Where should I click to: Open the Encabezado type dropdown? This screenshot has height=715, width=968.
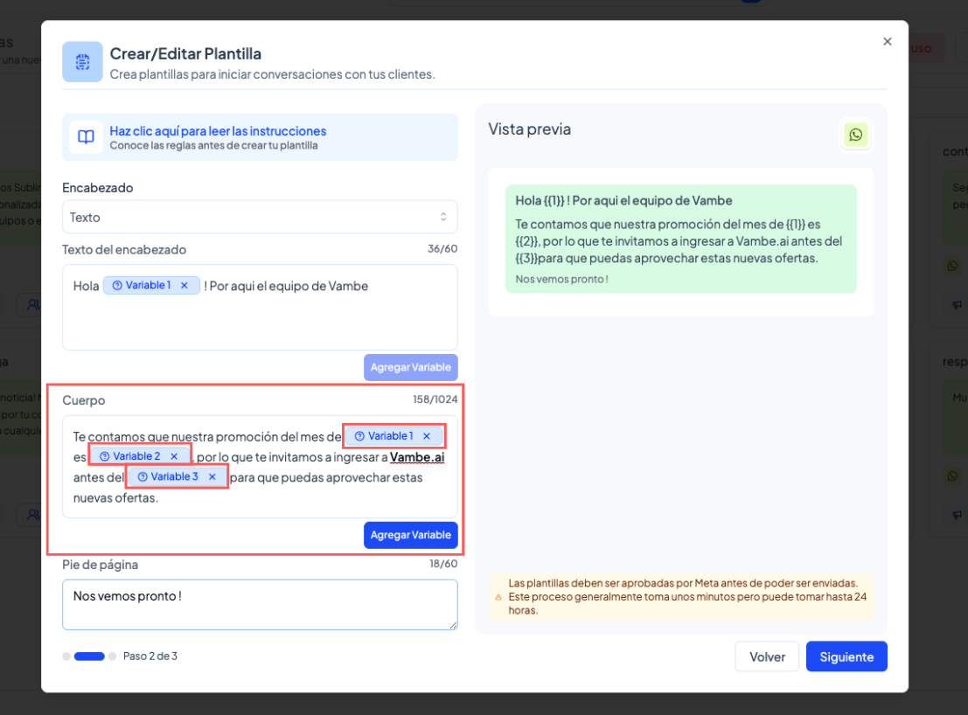[x=260, y=217]
